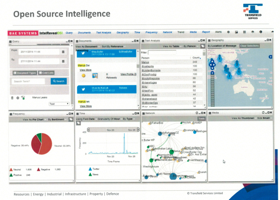The image size is (280, 200).
Task: Sort table by Count column header
Action: click(197, 58)
